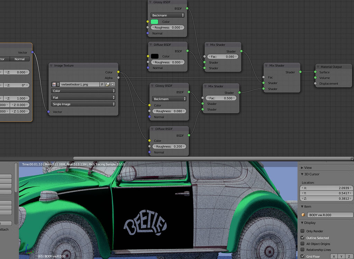Viewport: 354px width, 259px height.
Task: Click the BODY vw.R.000 object name field
Action: coord(330,215)
